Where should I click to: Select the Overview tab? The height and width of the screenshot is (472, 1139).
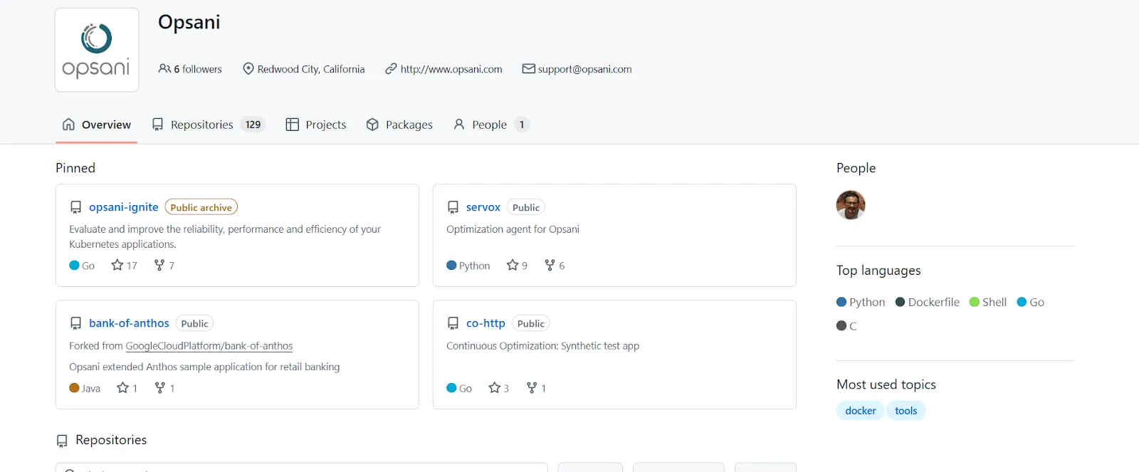(97, 125)
